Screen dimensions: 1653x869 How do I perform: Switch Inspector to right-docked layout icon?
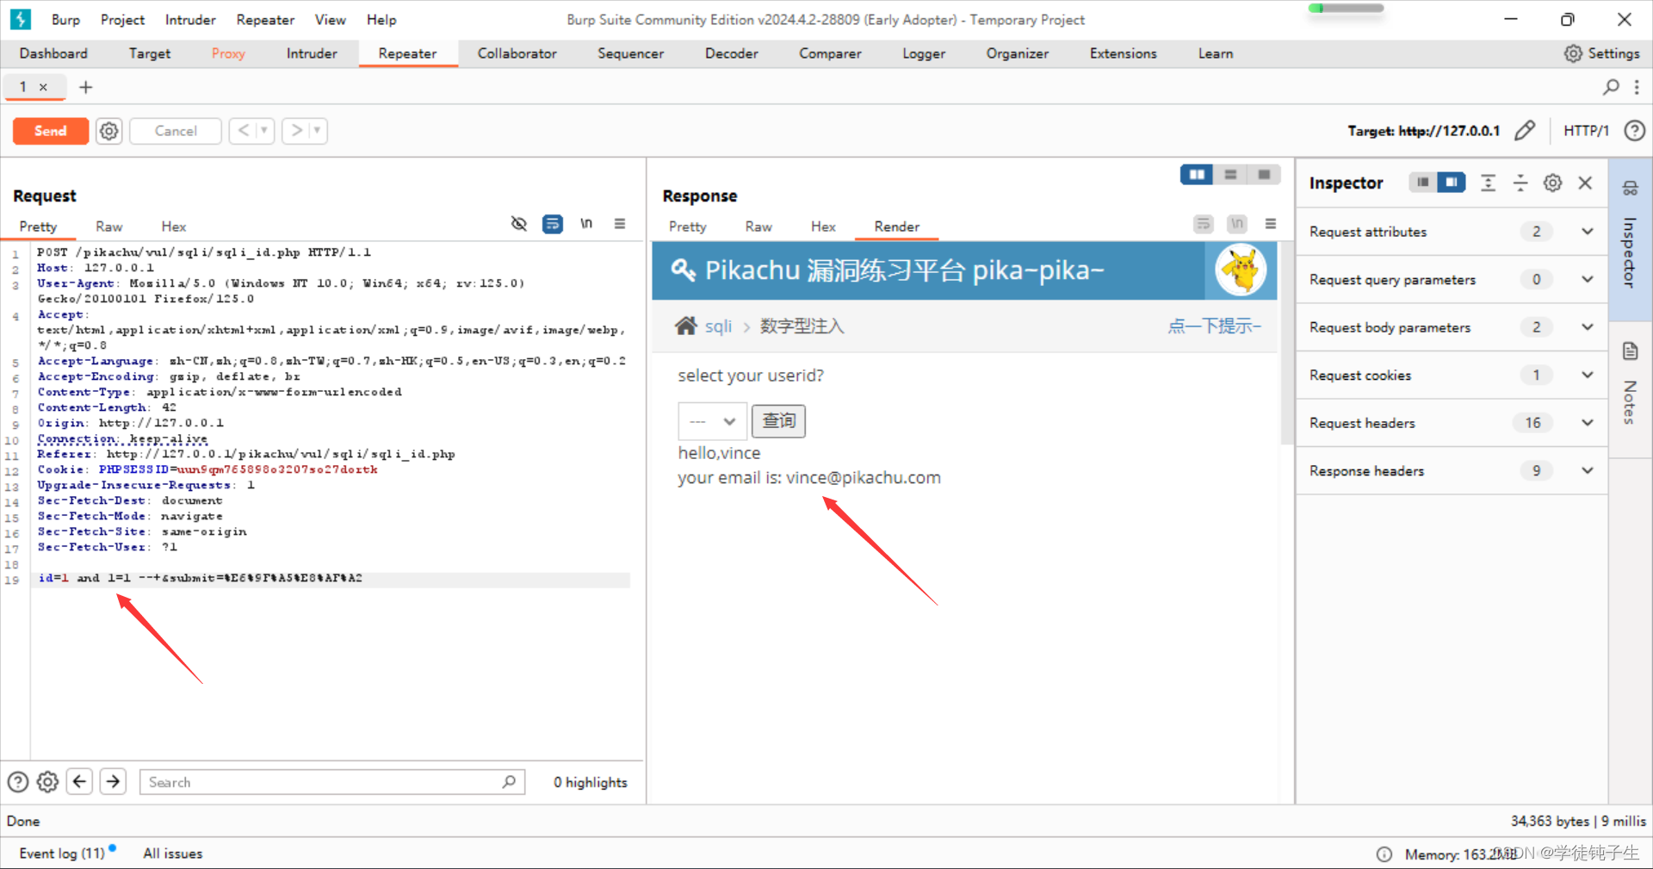pos(1452,183)
